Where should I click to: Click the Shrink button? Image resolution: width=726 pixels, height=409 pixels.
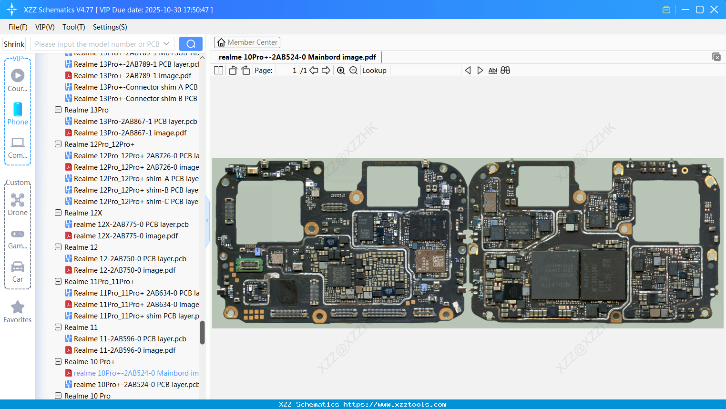[x=13, y=43]
